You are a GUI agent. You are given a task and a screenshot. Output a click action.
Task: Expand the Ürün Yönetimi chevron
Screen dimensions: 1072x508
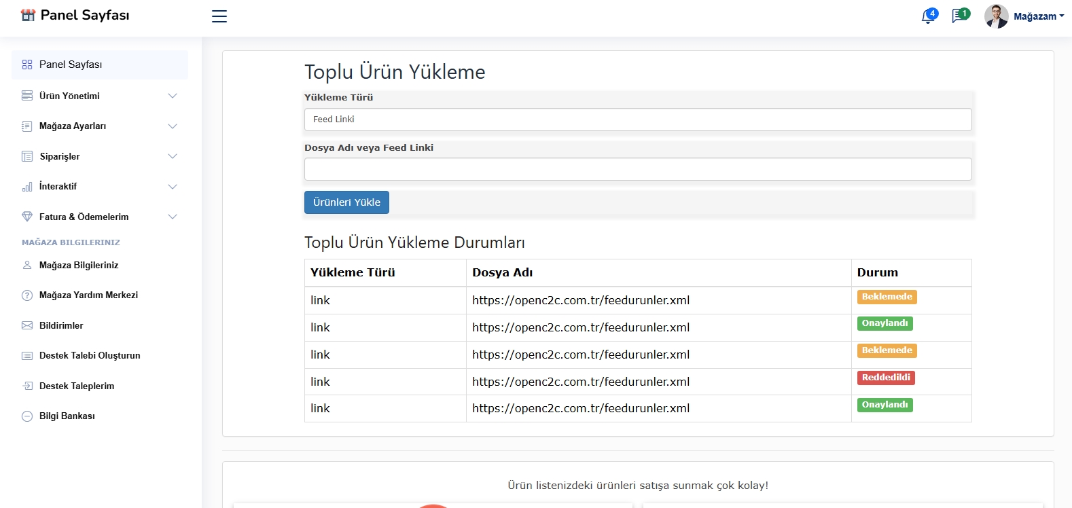pos(173,96)
